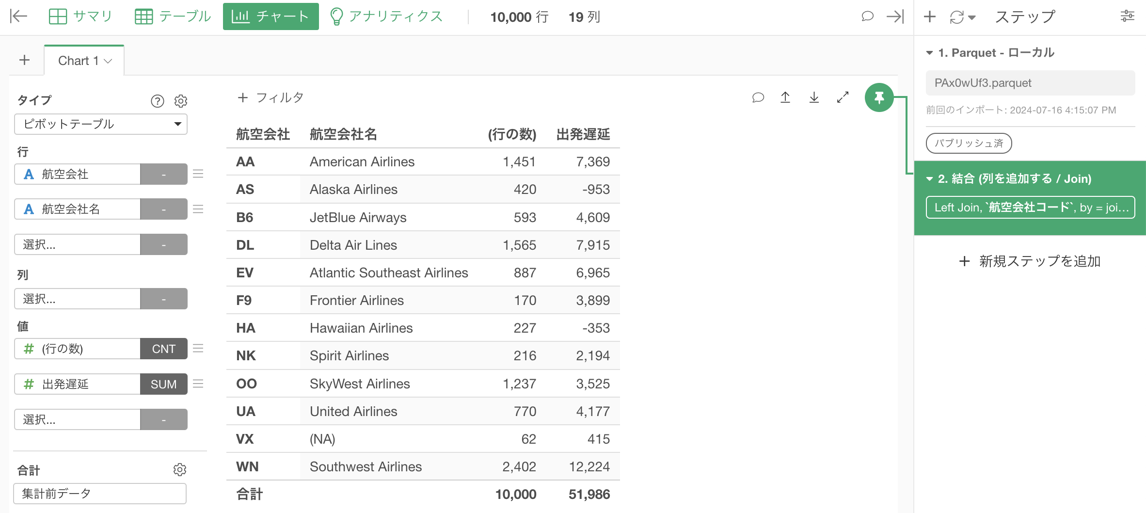Open the ピボットテーブル type dropdown

pos(101,124)
